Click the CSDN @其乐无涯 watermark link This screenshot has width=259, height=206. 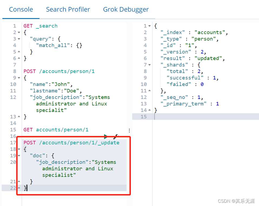(236, 201)
